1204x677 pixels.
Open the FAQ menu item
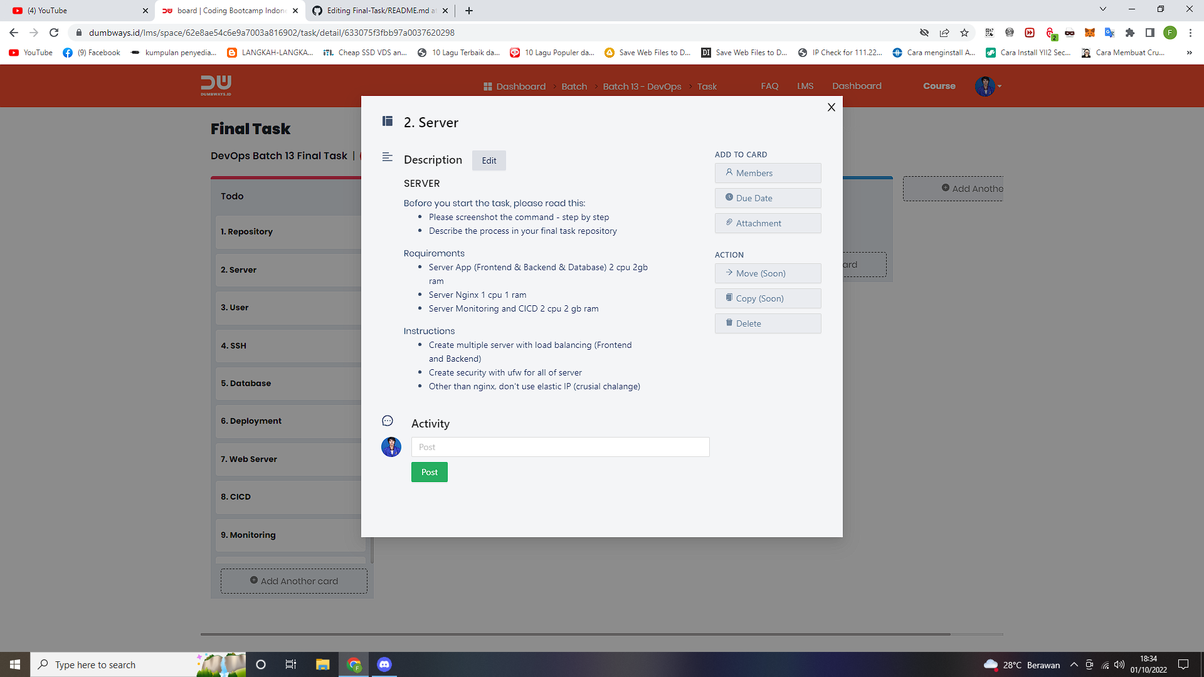[769, 86]
